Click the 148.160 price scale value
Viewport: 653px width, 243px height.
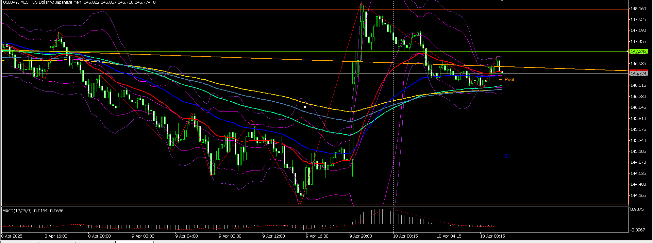click(638, 9)
